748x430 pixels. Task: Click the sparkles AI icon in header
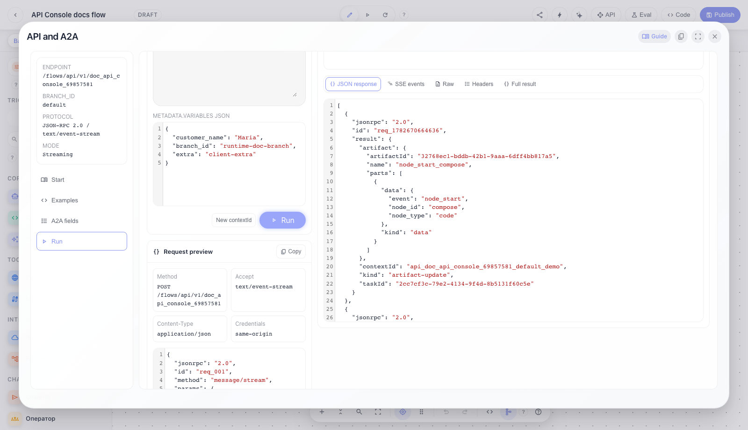coord(579,15)
